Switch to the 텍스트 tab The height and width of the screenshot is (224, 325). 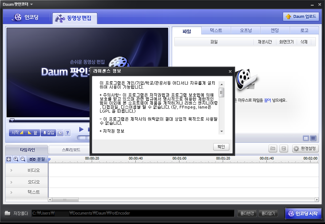click(x=216, y=30)
